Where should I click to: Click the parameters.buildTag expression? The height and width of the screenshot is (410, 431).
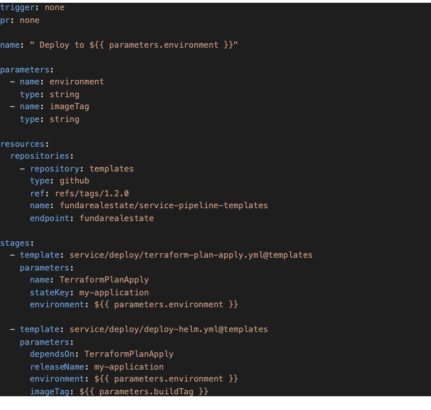(144, 392)
